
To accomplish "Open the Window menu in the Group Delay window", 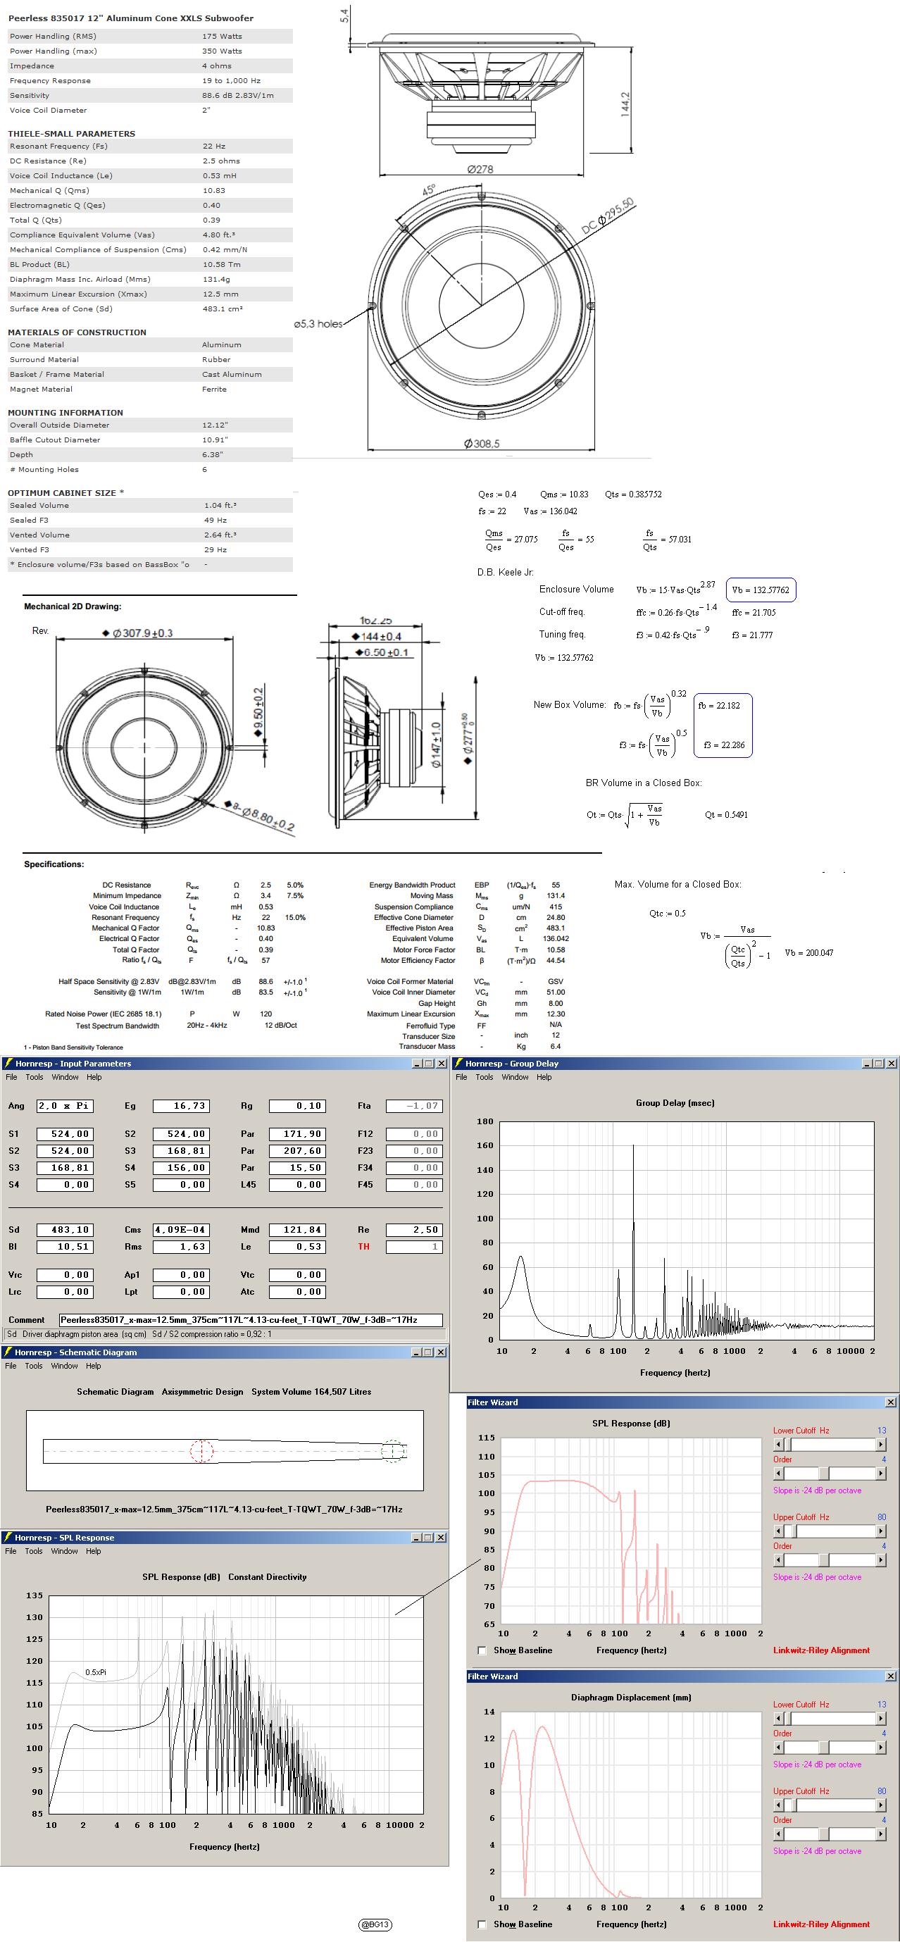I will click(515, 1076).
